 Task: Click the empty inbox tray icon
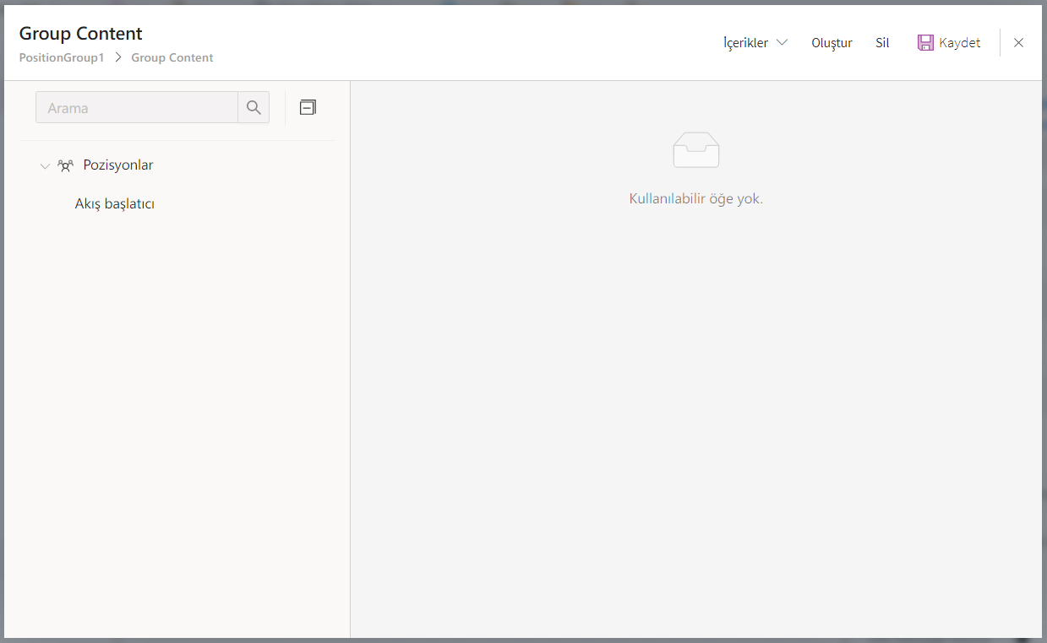point(696,150)
